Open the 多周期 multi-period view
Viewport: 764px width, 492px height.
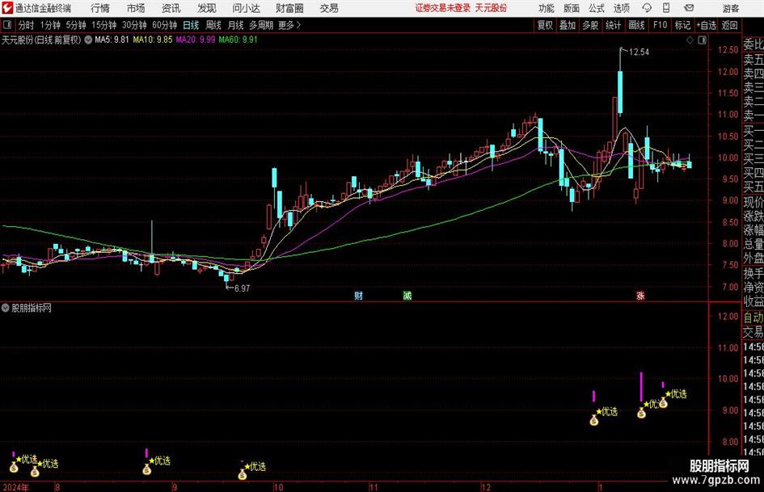[x=261, y=25]
